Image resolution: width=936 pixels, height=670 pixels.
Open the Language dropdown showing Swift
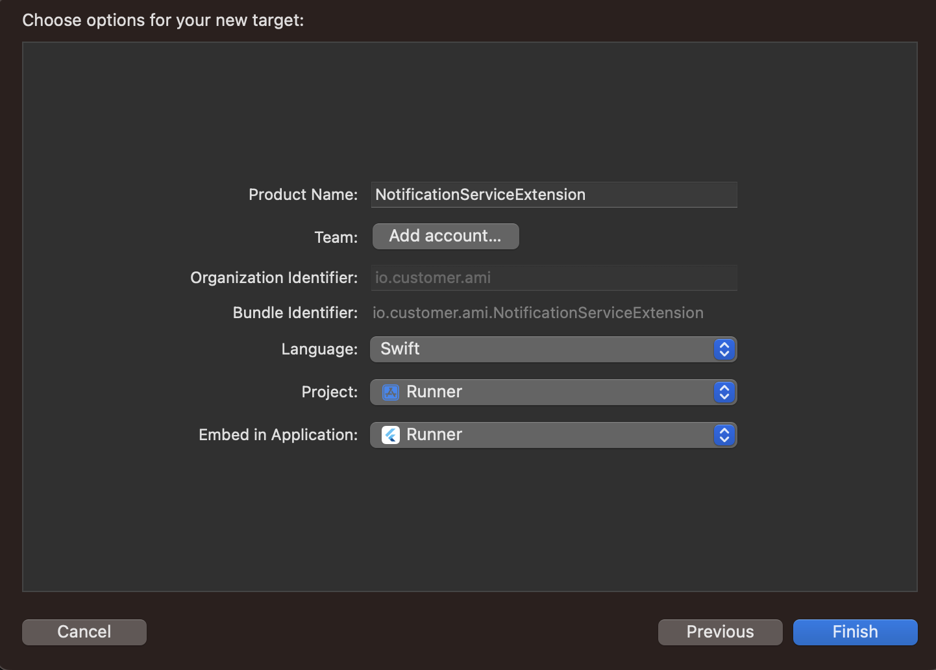coord(554,349)
